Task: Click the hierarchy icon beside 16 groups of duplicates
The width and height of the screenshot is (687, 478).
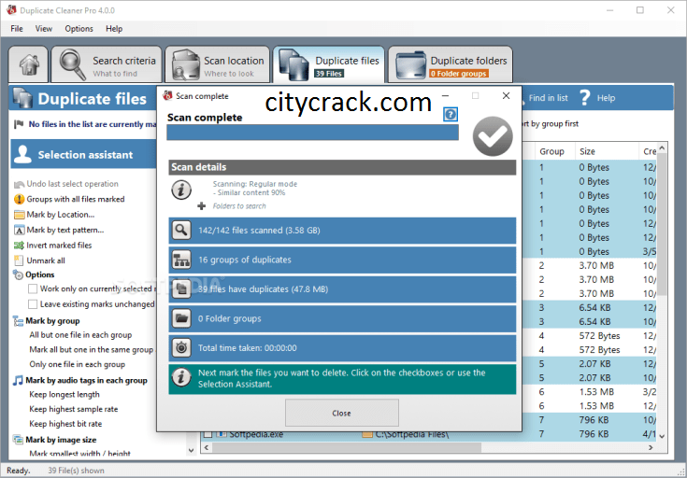Action: (181, 260)
